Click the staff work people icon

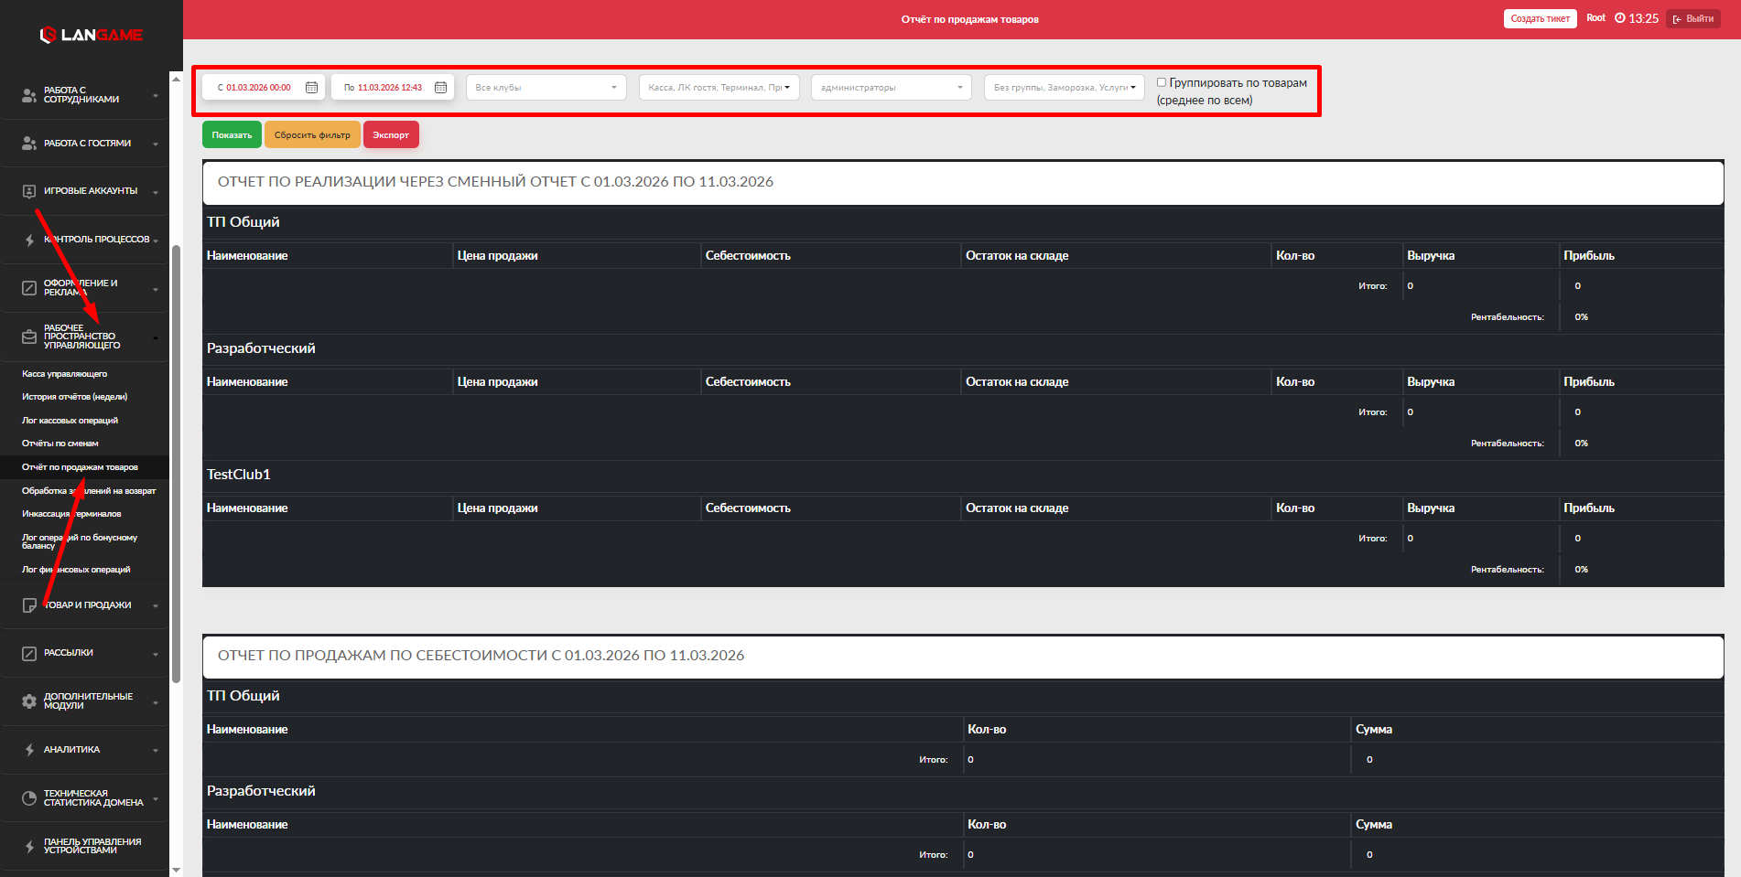click(29, 95)
